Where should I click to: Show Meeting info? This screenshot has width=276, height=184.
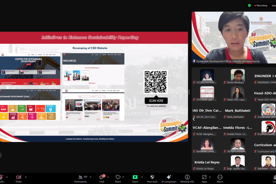point(187,177)
